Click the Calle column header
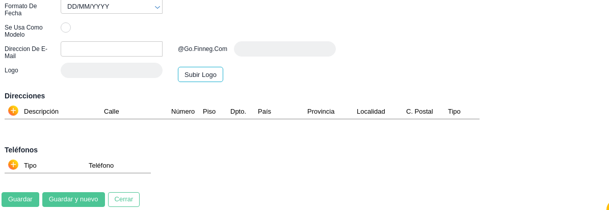This screenshot has width=609, height=210. pyautogui.click(x=112, y=112)
